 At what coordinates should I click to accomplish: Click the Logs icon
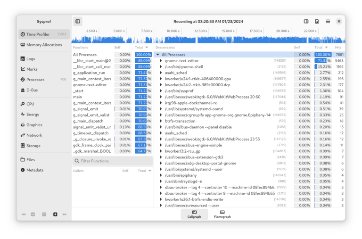[x=23, y=58]
